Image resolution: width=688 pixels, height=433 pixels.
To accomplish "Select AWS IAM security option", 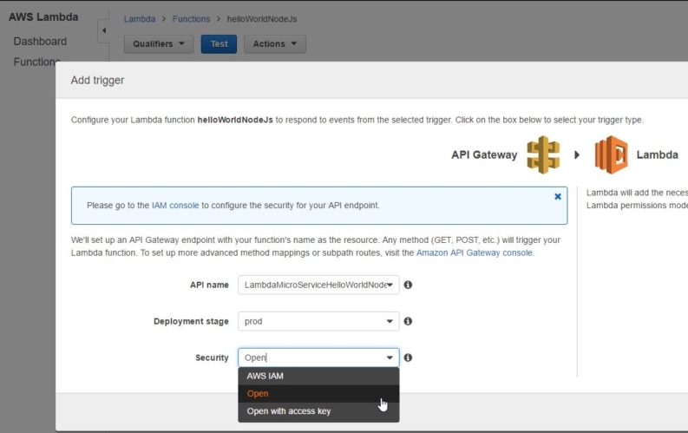I will (x=318, y=376).
